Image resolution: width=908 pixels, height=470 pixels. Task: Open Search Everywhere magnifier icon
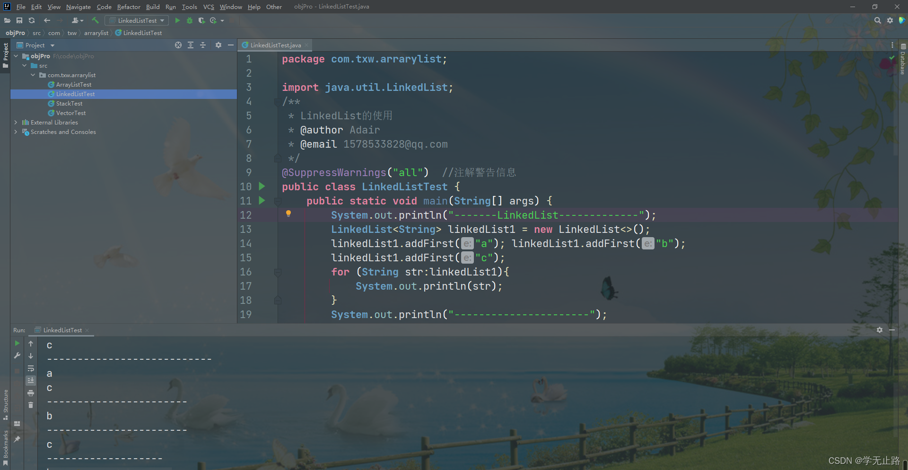pos(878,20)
